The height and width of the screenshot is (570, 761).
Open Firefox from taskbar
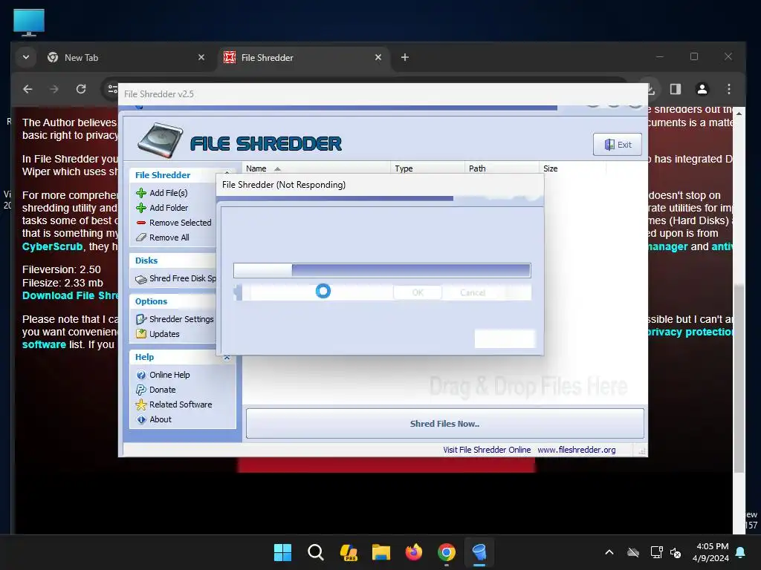point(413,552)
